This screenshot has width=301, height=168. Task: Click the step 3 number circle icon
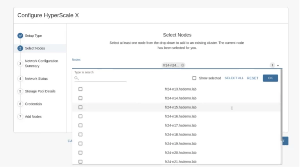(20, 63)
